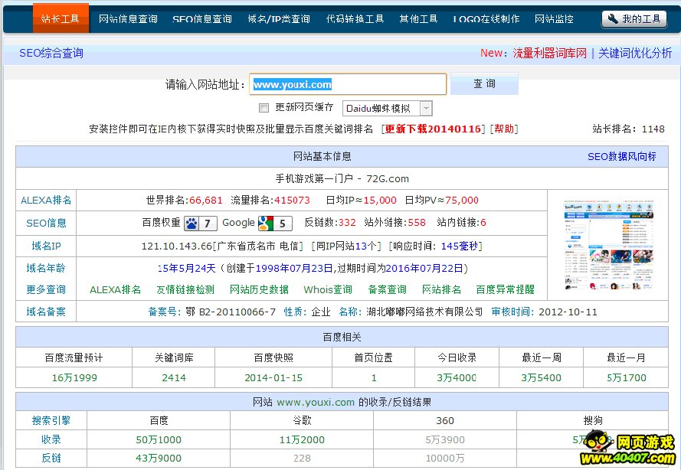Open the Baidu蜘蛛模拟 dropdown
681x470 pixels.
[388, 108]
